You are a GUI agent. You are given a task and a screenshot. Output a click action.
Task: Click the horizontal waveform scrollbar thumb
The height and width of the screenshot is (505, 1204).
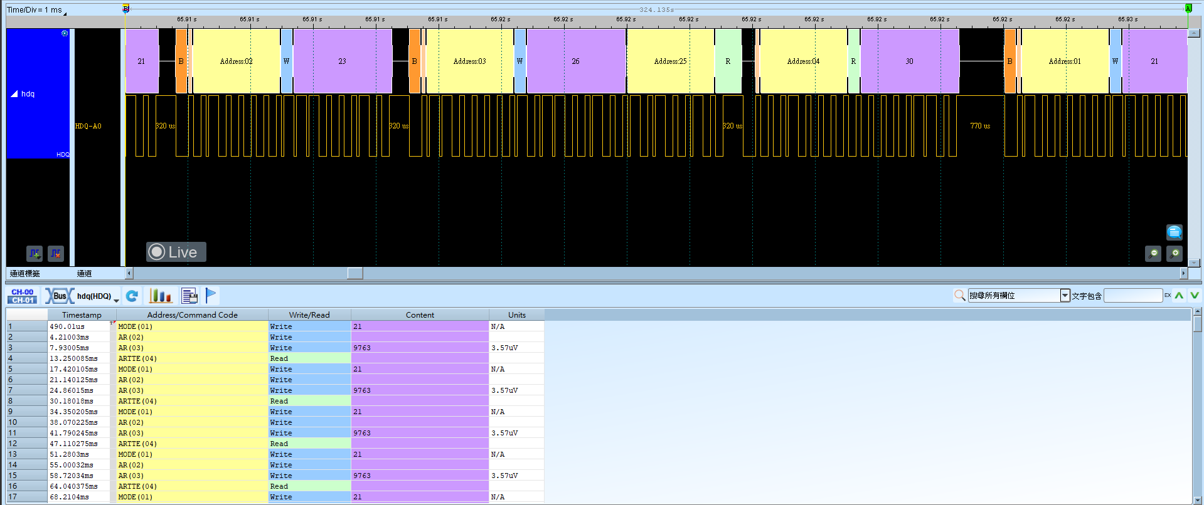pos(355,273)
